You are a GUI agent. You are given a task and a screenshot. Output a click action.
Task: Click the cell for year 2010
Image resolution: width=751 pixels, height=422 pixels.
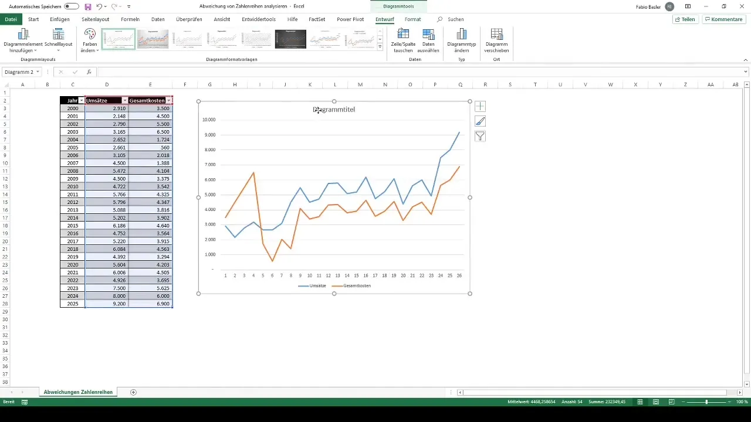[x=73, y=186]
